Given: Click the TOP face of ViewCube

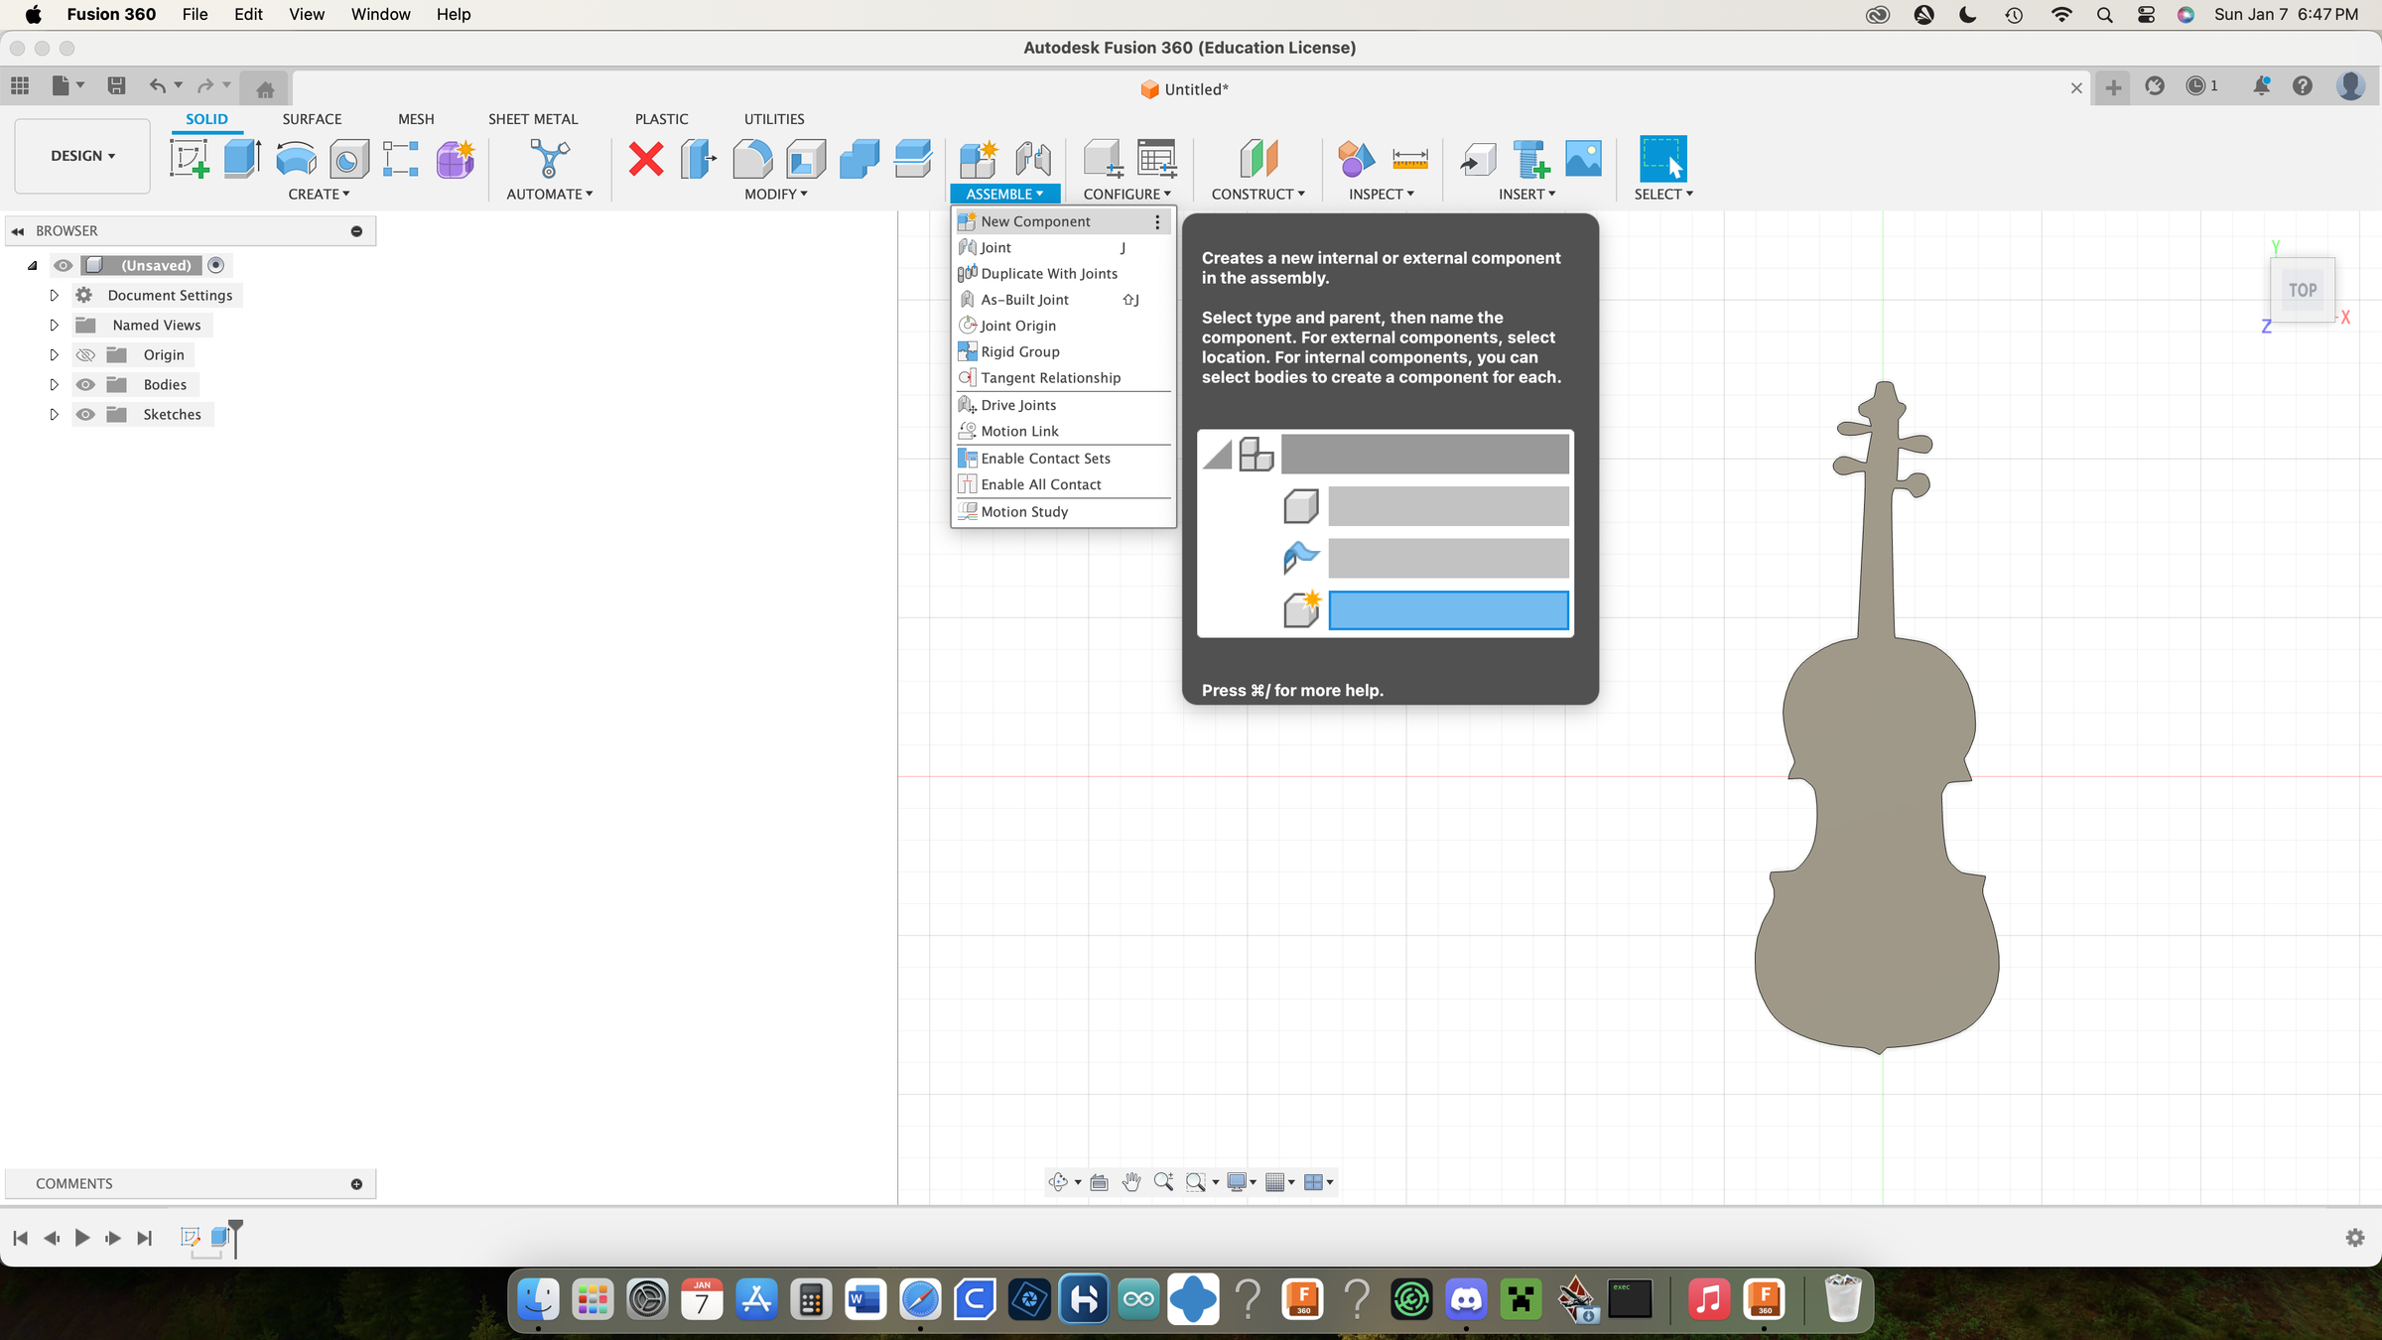Looking at the screenshot, I should coord(2303,291).
